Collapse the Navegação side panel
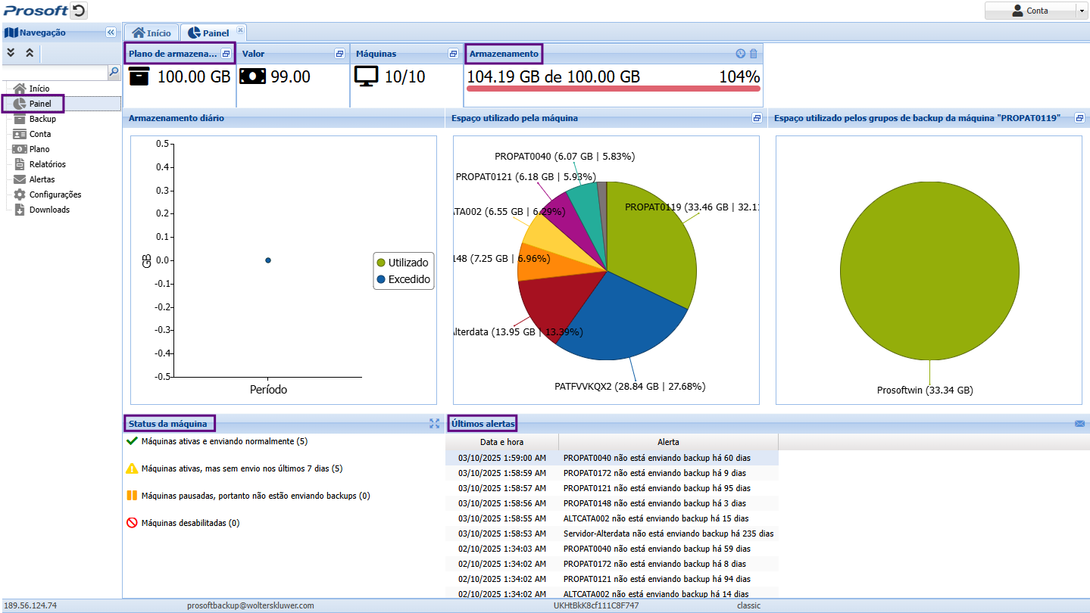 [x=111, y=33]
